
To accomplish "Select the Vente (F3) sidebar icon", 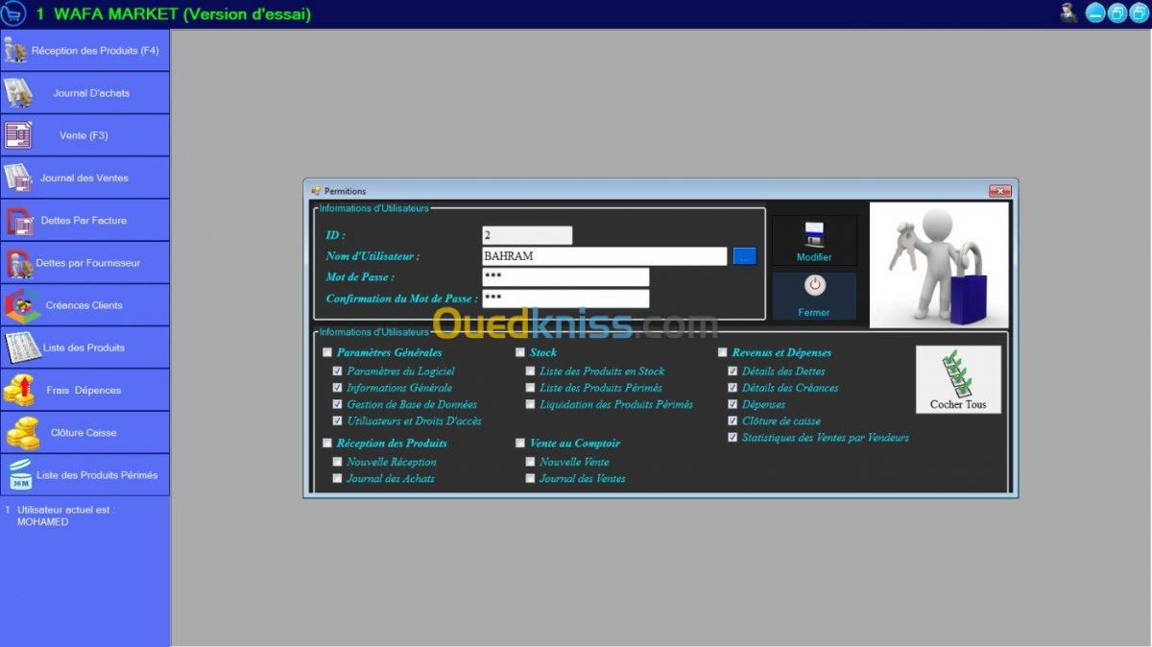I will (x=18, y=135).
